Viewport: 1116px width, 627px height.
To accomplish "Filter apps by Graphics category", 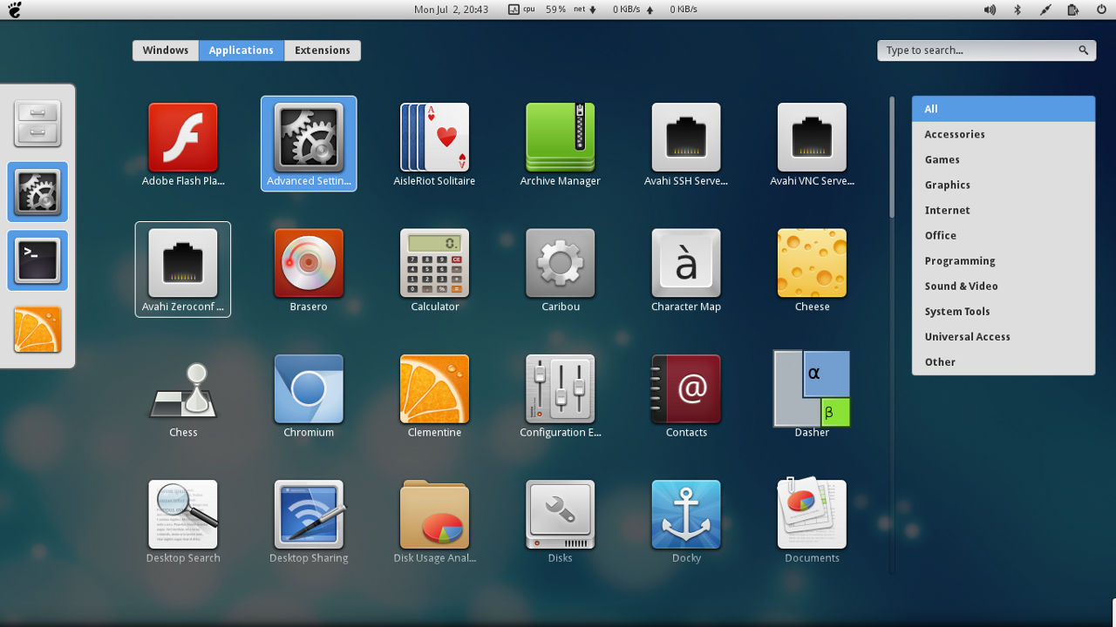I will (x=1004, y=185).
